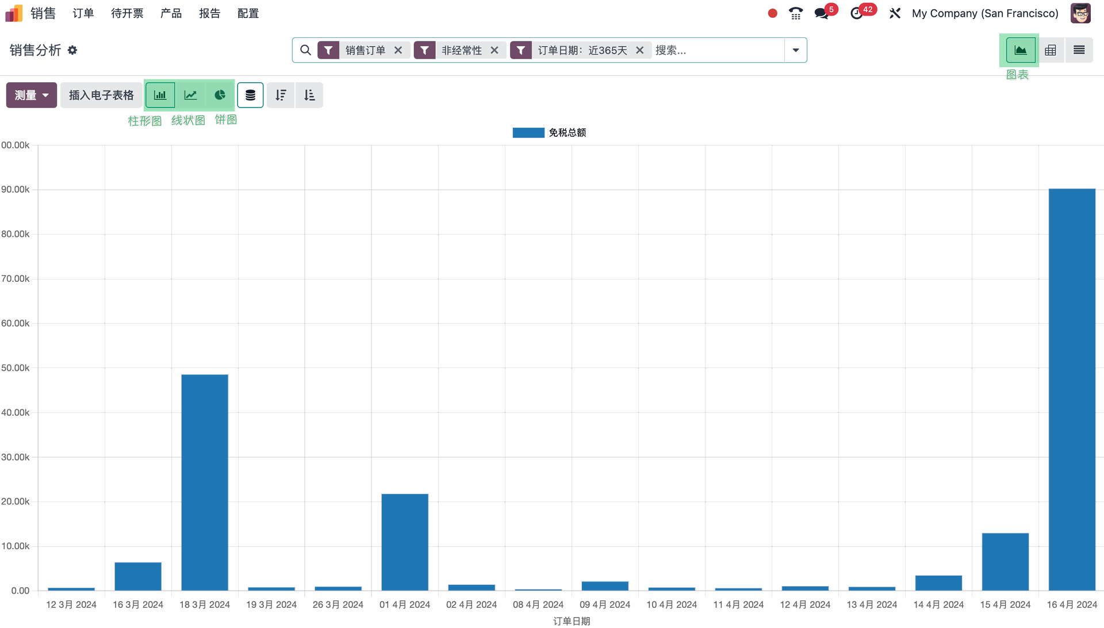Open the messages chat icon
Viewport: 1104px width, 628px height.
point(822,13)
